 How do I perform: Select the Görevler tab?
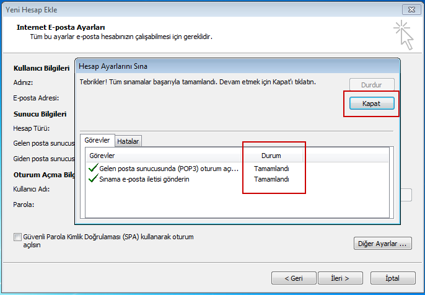pos(97,141)
